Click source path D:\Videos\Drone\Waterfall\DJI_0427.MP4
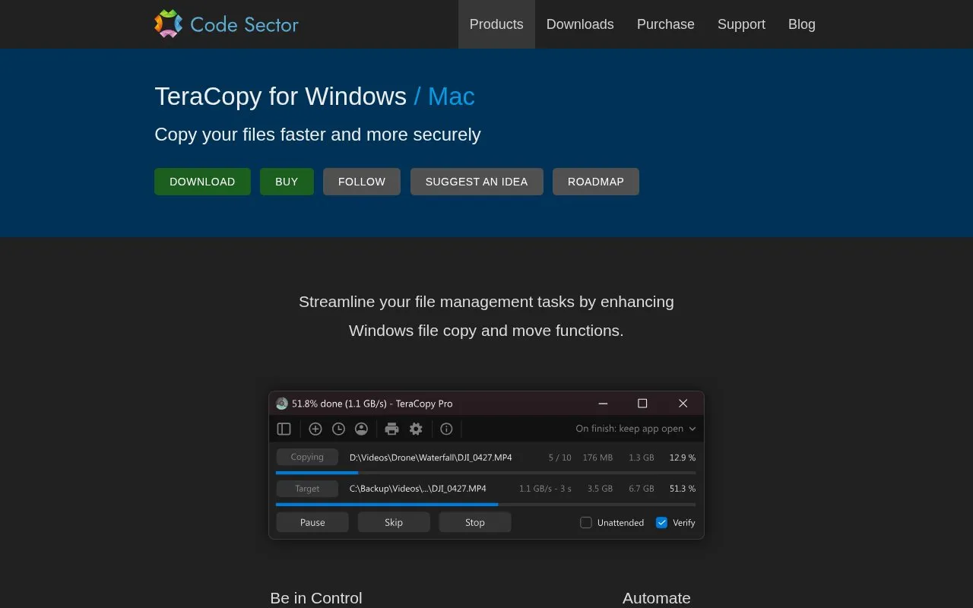The image size is (973, 608). (x=431, y=458)
